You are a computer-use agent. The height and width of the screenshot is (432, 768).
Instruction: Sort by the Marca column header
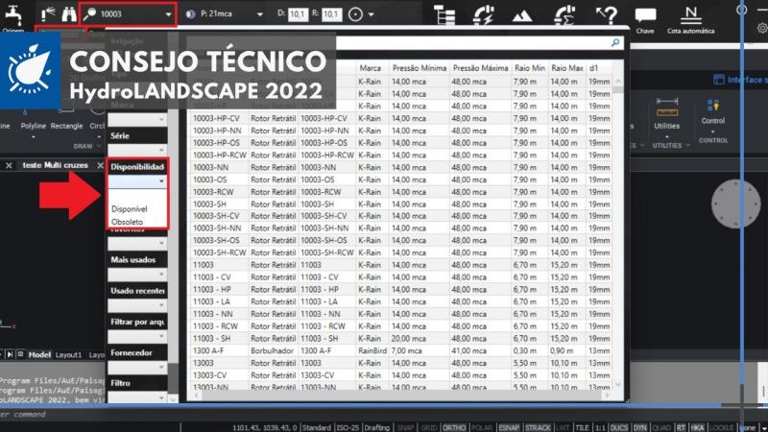coord(370,68)
